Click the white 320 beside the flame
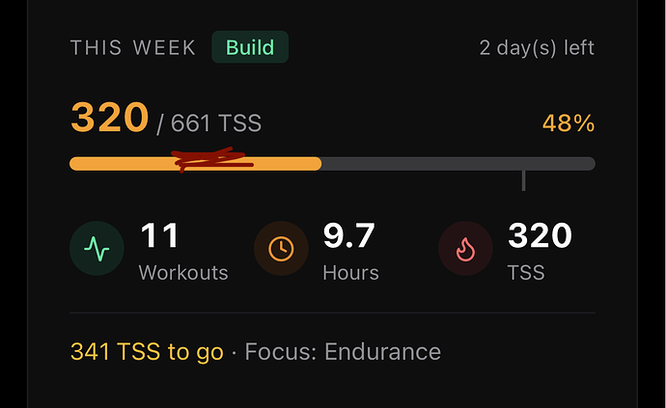The height and width of the screenshot is (408, 666). click(540, 235)
